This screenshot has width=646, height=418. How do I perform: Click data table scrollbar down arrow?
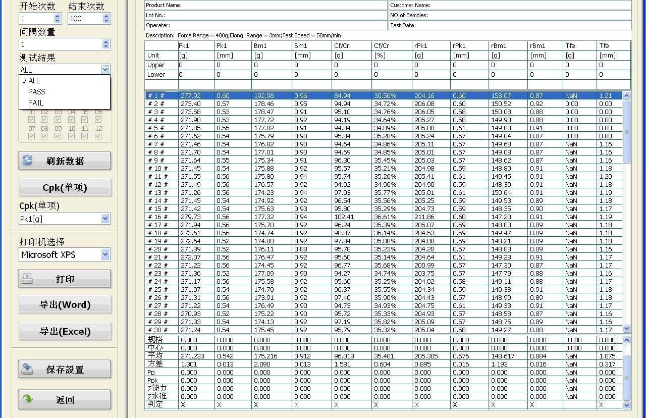coord(627,329)
